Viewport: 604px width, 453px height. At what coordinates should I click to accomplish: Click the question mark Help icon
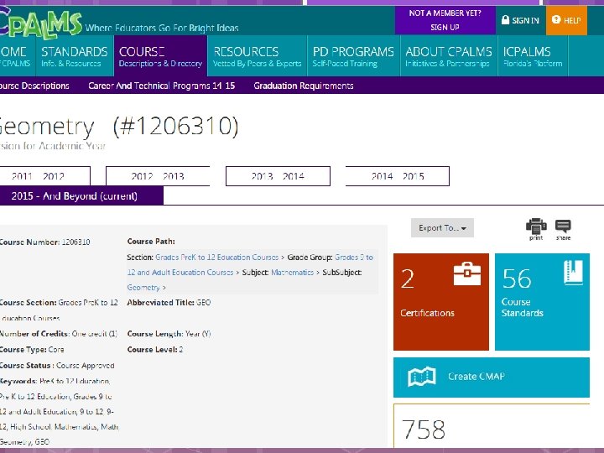[556, 19]
